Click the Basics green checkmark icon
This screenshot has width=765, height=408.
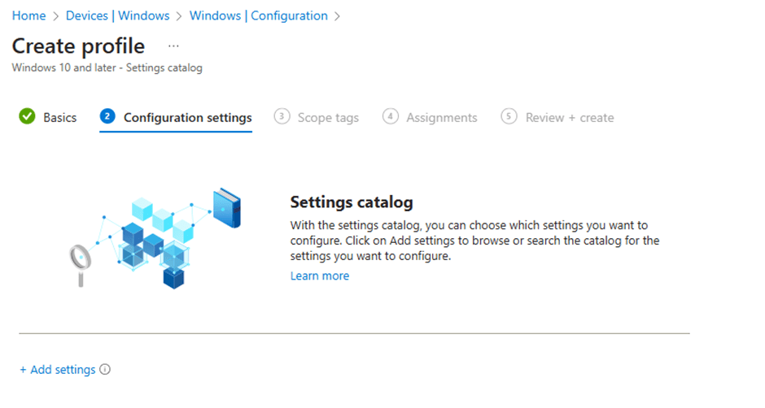coord(27,117)
